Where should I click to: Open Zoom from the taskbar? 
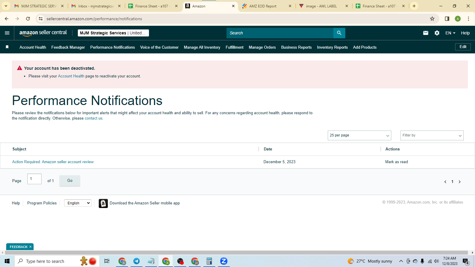(x=224, y=261)
